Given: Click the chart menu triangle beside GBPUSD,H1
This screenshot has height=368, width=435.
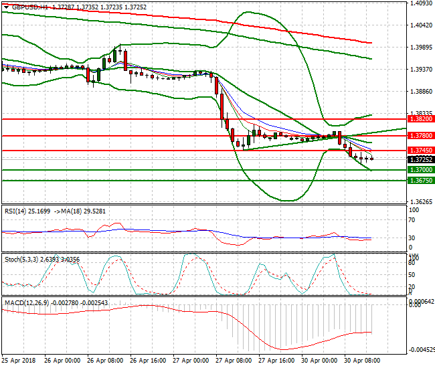Looking at the screenshot, I should click(6, 7).
